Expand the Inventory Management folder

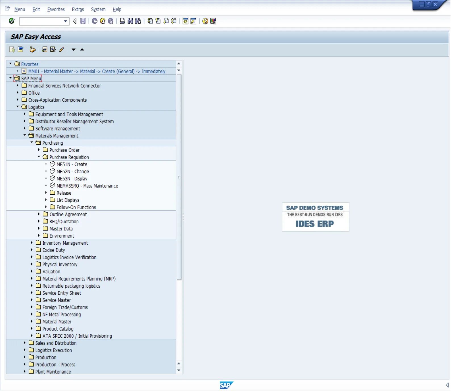(x=32, y=243)
